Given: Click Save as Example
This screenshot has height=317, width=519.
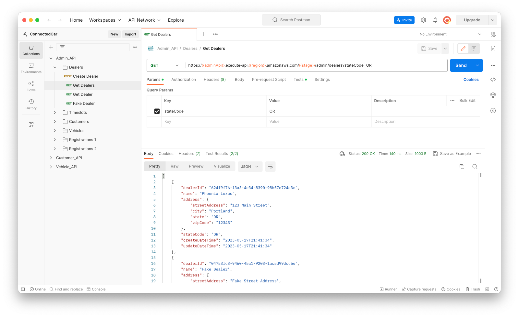Looking at the screenshot, I should pyautogui.click(x=452, y=154).
